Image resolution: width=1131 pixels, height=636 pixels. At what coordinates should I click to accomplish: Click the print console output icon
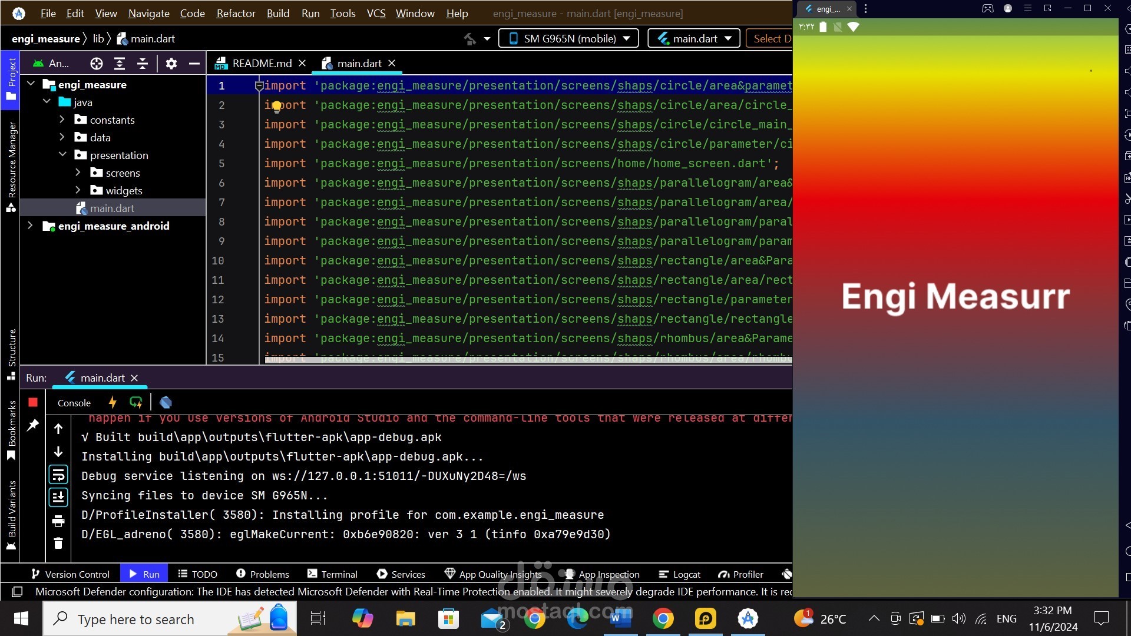[x=58, y=521]
